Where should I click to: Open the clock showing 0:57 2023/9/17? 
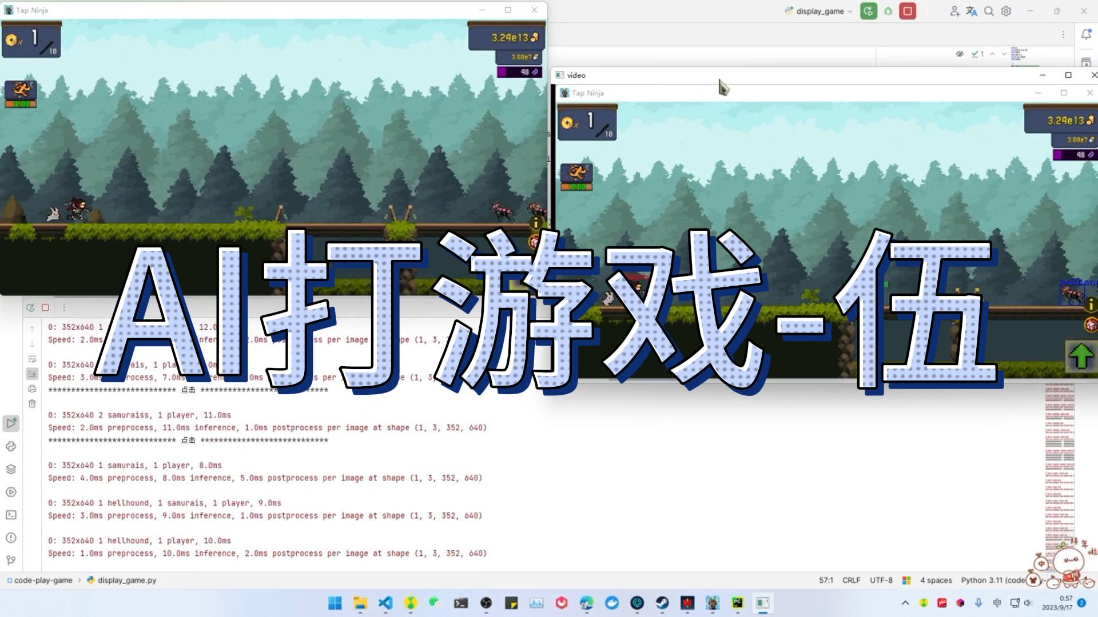pos(1057,603)
